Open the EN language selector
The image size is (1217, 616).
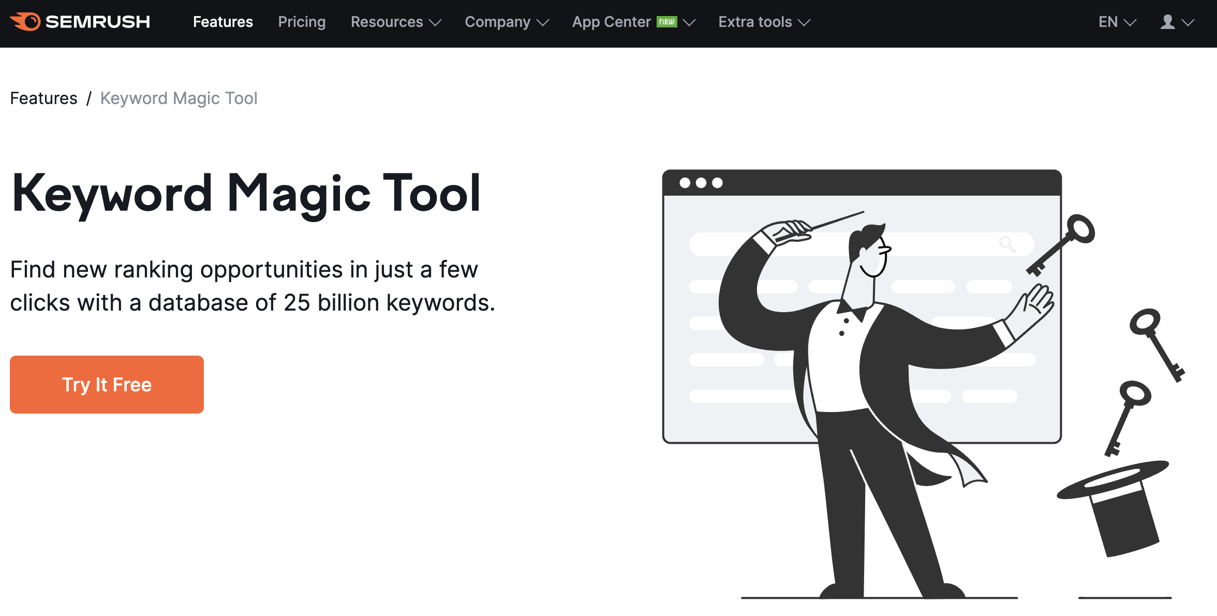pos(1117,22)
